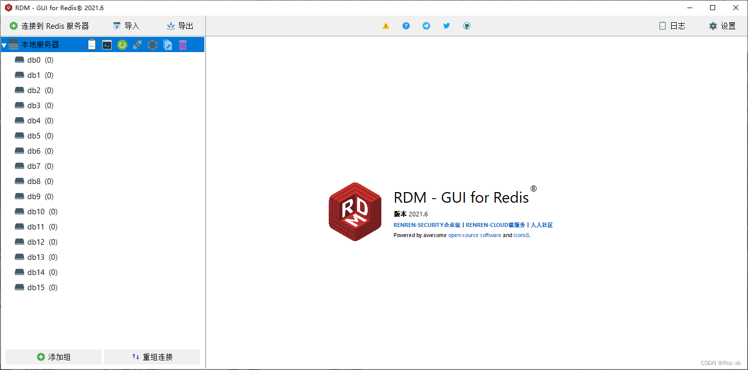Follow the icons8 link
The width and height of the screenshot is (748, 370).
pos(521,235)
